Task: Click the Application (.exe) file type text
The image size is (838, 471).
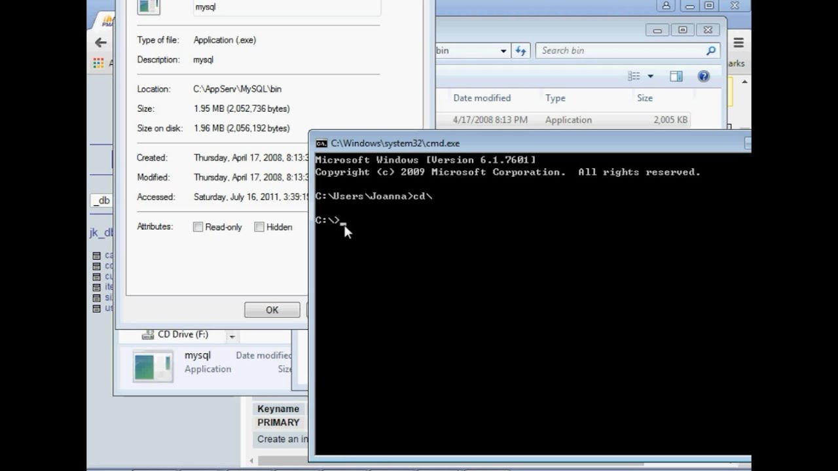Action: pos(225,40)
